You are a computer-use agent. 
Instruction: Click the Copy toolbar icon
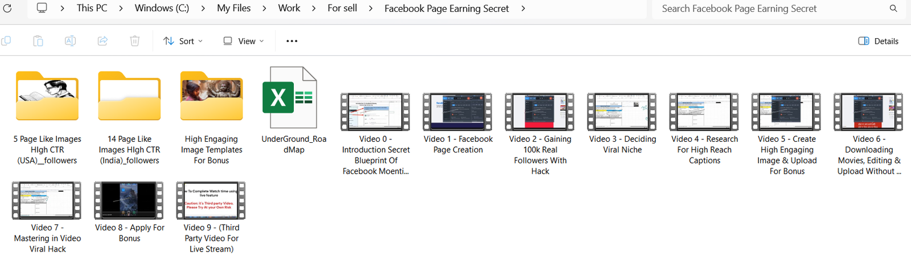tap(6, 41)
